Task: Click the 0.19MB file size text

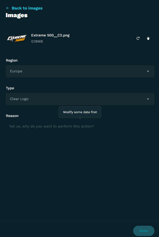Action: 37,41
